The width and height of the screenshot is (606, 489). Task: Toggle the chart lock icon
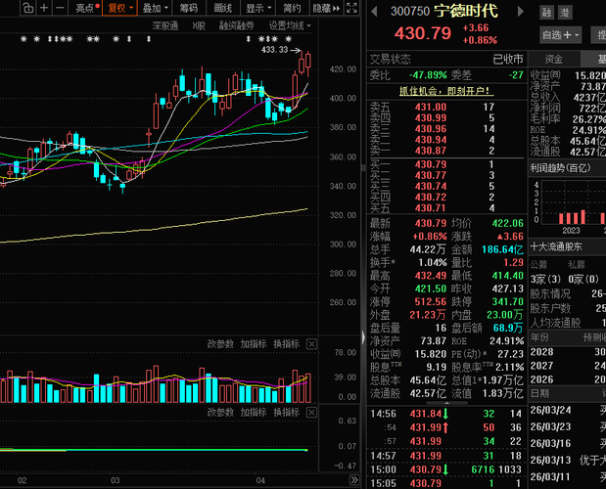tap(27, 8)
